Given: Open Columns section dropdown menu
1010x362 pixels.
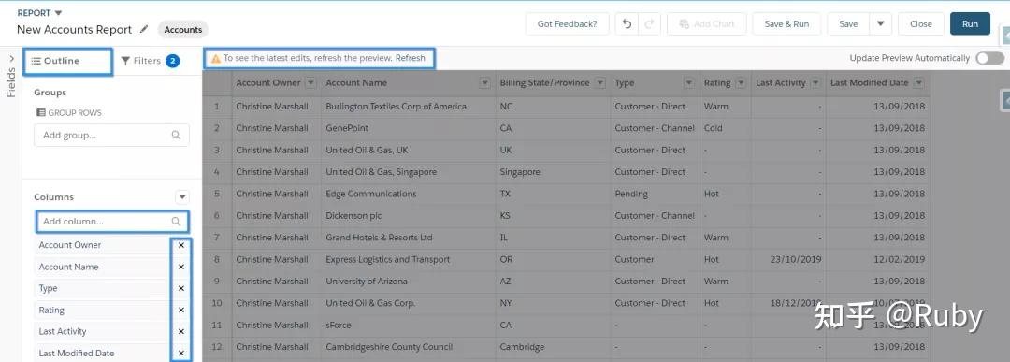Looking at the screenshot, I should [x=182, y=197].
